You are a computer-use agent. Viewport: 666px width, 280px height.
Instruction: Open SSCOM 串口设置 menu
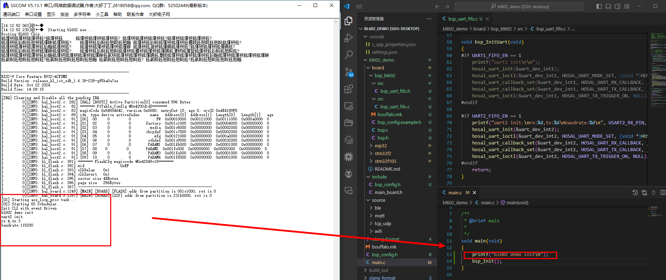point(33,14)
